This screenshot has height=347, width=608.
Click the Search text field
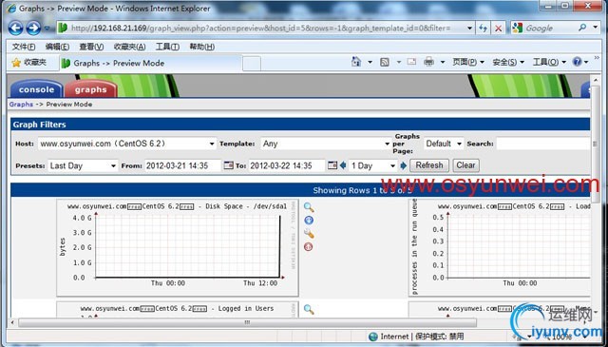(543, 144)
